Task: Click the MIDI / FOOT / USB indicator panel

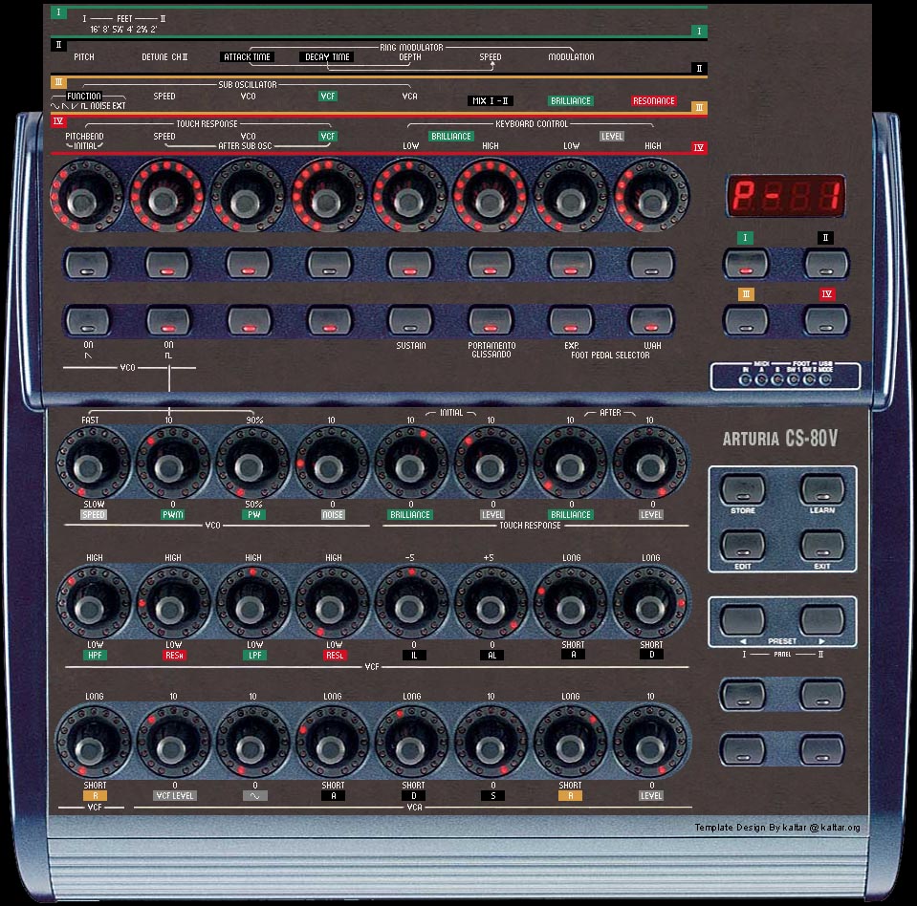Action: (785, 376)
